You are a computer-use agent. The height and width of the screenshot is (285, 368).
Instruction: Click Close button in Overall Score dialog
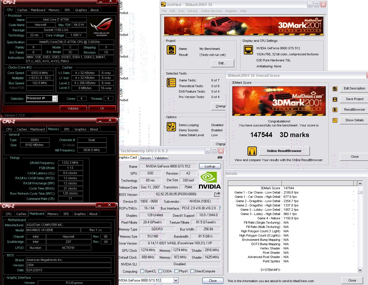(354, 157)
